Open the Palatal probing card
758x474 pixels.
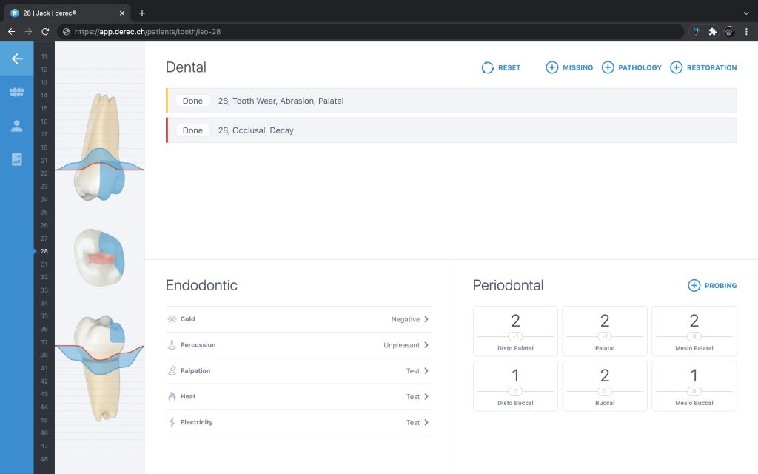tap(605, 331)
